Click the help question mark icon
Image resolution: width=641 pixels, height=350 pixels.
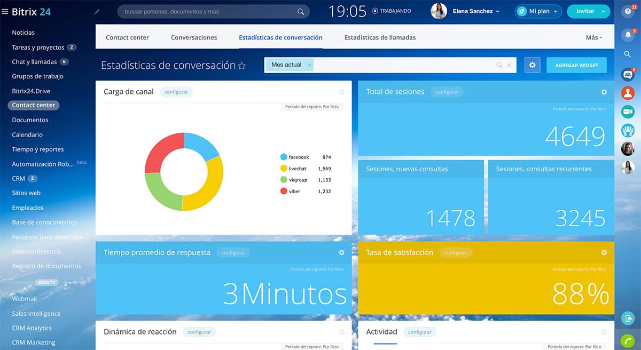(628, 11)
